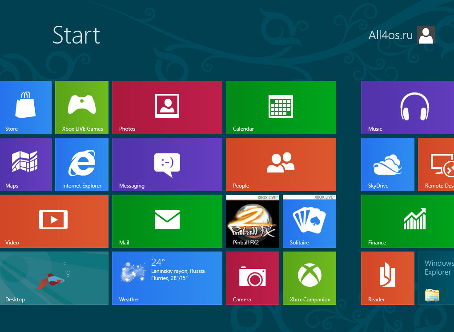Open the Reader tile

click(x=388, y=278)
